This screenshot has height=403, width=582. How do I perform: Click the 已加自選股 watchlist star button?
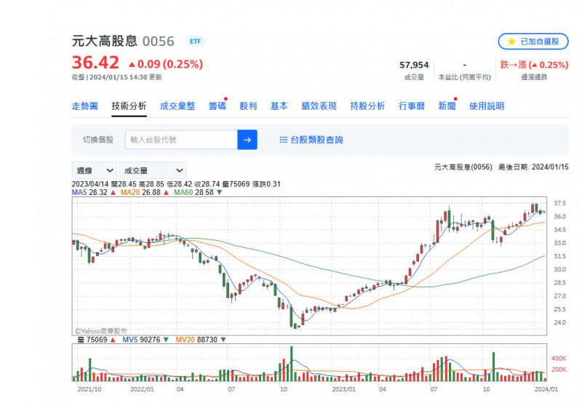point(533,41)
